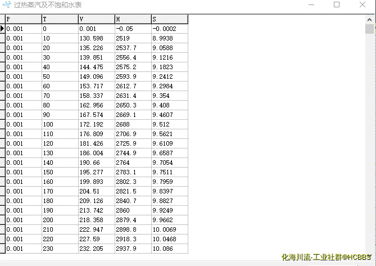Select S cell 9.1823
Image resolution: width=376 pixels, height=266 pixels.
[x=170, y=67]
